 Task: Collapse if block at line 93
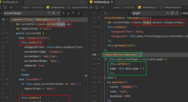click(x=7, y=84)
